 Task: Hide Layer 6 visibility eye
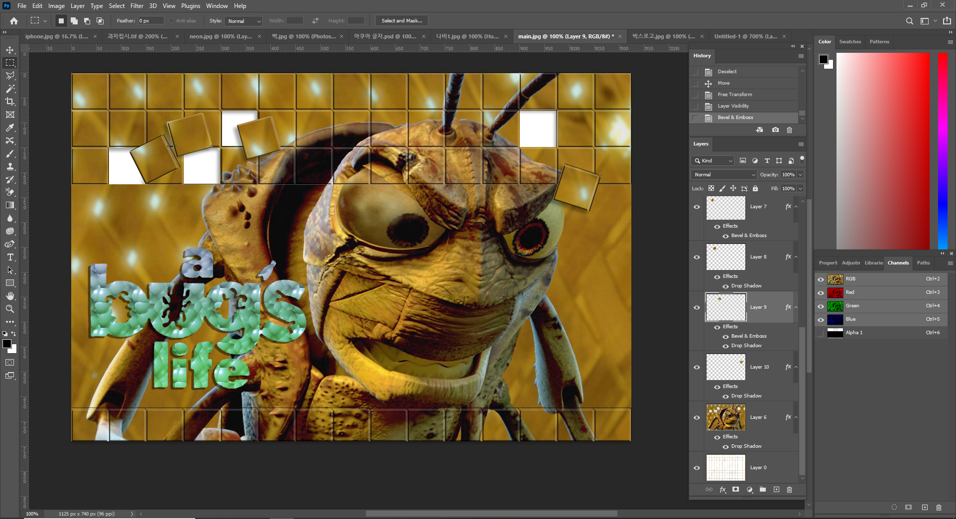(697, 418)
